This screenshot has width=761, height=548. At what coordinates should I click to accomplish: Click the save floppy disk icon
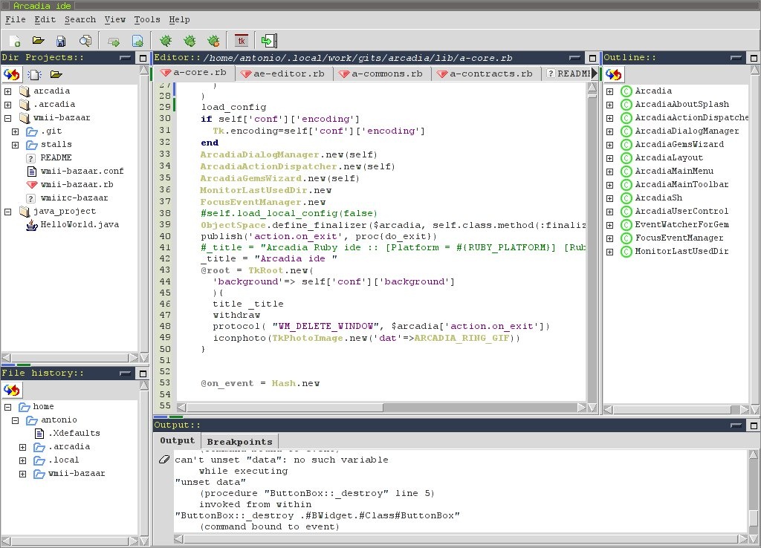click(x=61, y=41)
